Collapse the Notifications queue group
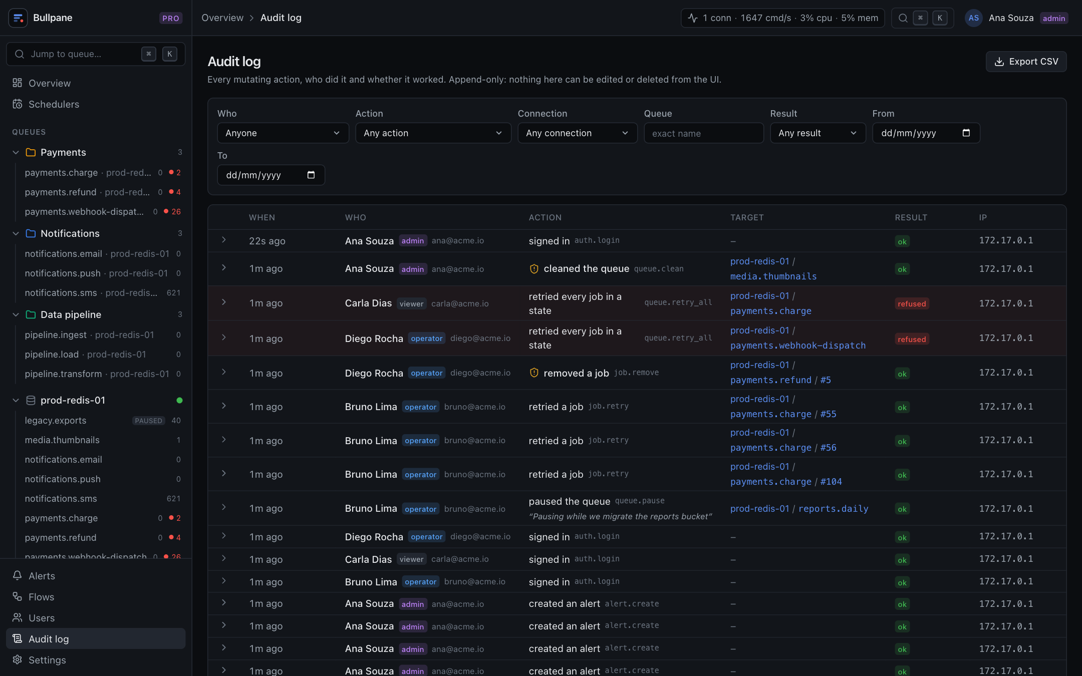1082x676 pixels. pos(16,233)
